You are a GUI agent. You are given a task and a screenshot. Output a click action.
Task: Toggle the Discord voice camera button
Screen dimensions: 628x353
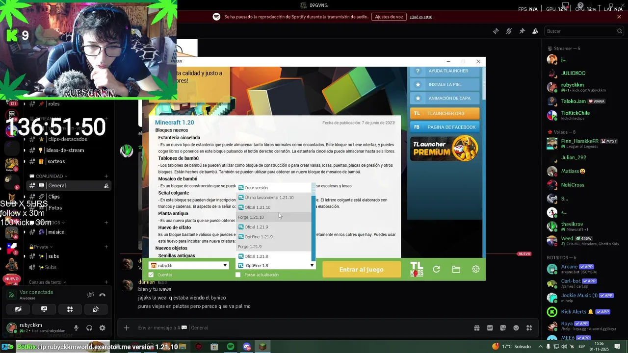pos(18,309)
